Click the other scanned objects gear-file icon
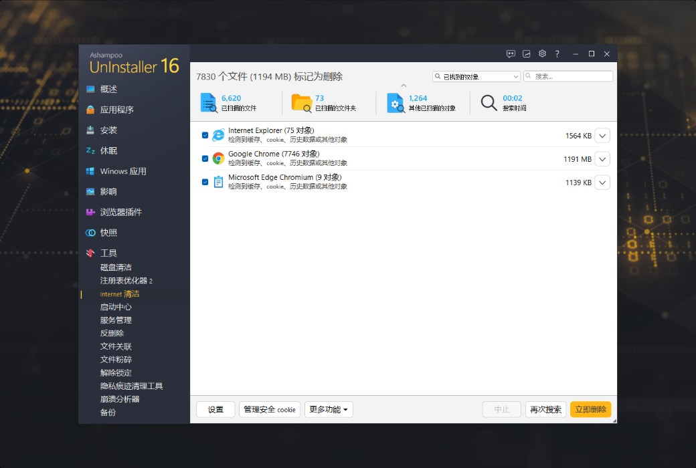The height and width of the screenshot is (468, 696). 396,103
